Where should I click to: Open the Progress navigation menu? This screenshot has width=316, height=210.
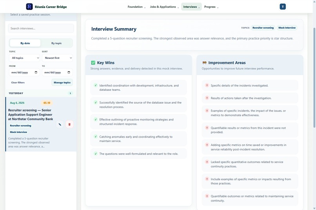click(211, 7)
